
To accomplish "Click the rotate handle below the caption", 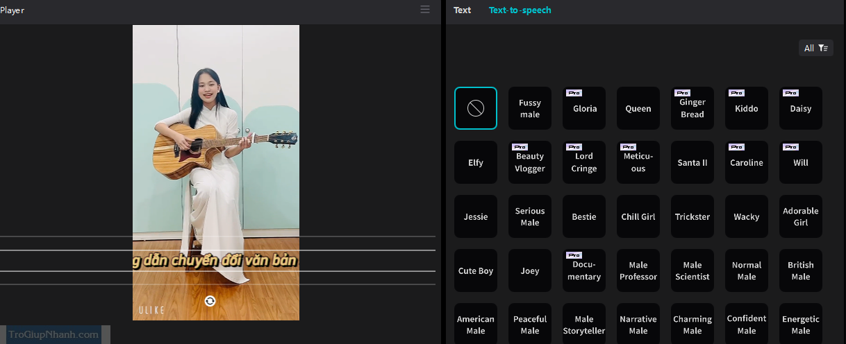I will [210, 301].
